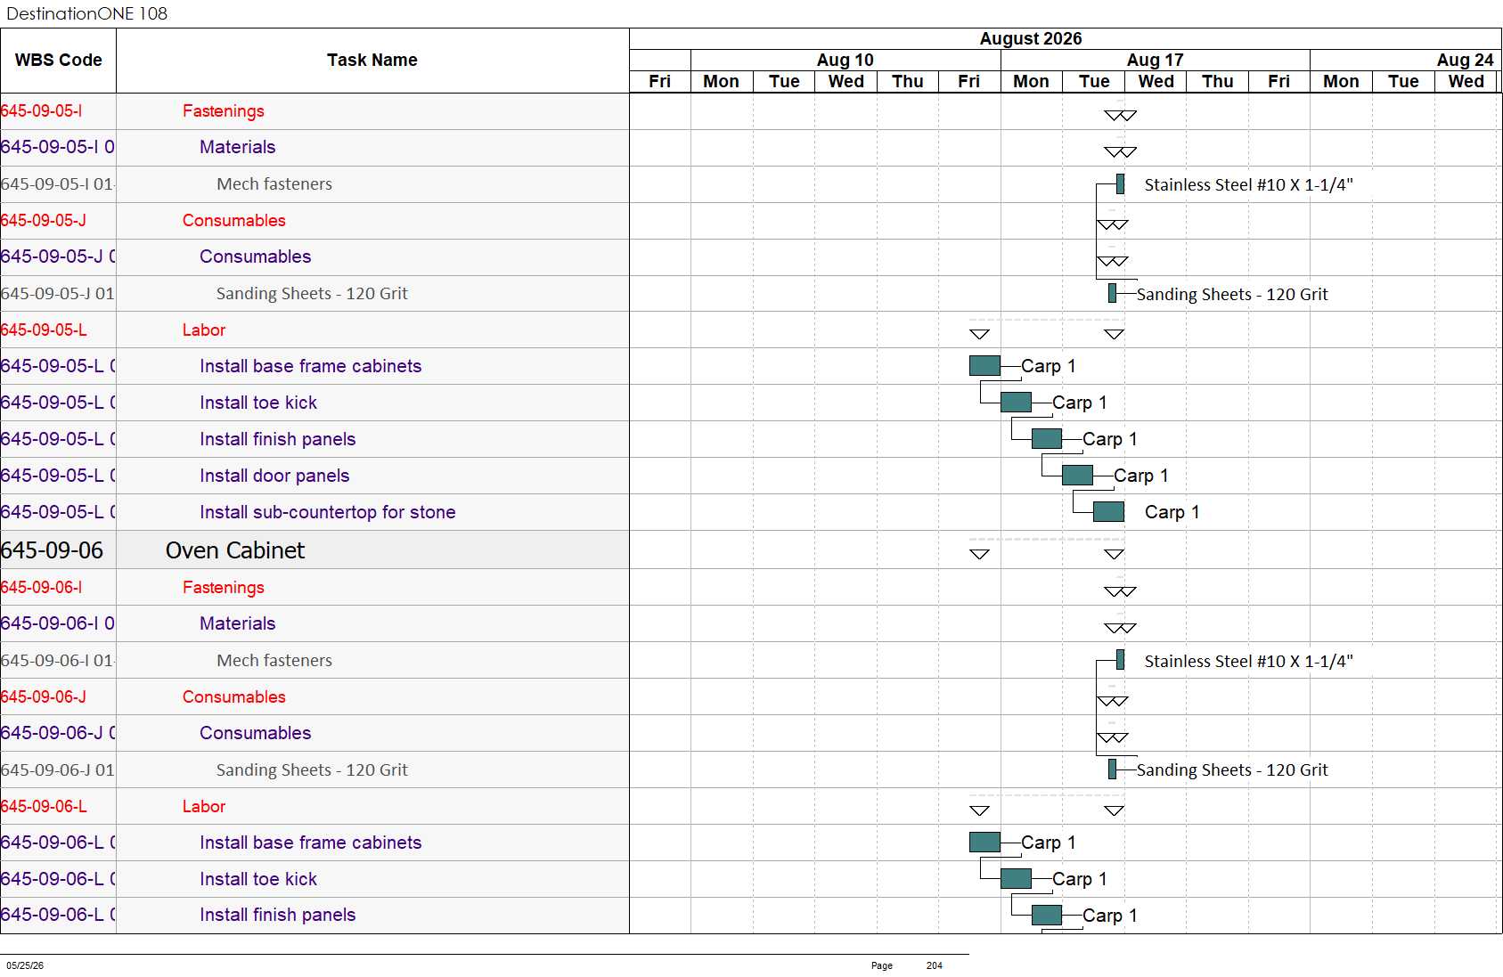
Task: Select the Sanding Sheets 120 Grit bar in row 645-09-05-J
Action: click(x=1112, y=293)
